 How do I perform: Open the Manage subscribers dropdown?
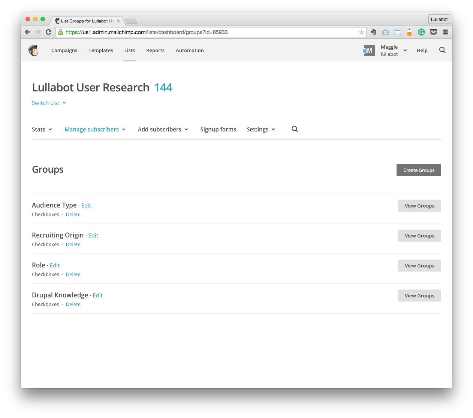point(95,130)
